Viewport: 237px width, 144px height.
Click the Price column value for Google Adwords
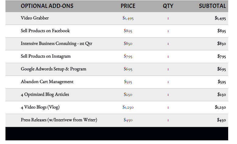(128, 69)
